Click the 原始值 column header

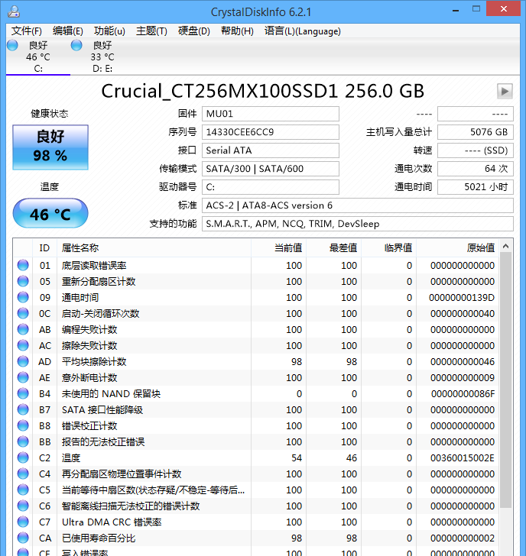[458, 248]
